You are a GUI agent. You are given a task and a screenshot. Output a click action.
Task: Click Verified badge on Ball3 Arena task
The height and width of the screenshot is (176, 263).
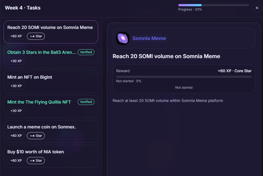coord(86,52)
